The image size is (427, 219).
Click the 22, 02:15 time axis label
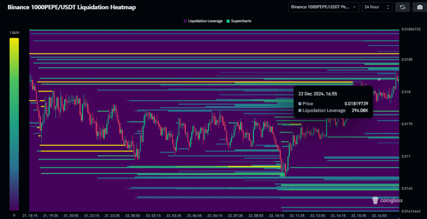click(153, 216)
